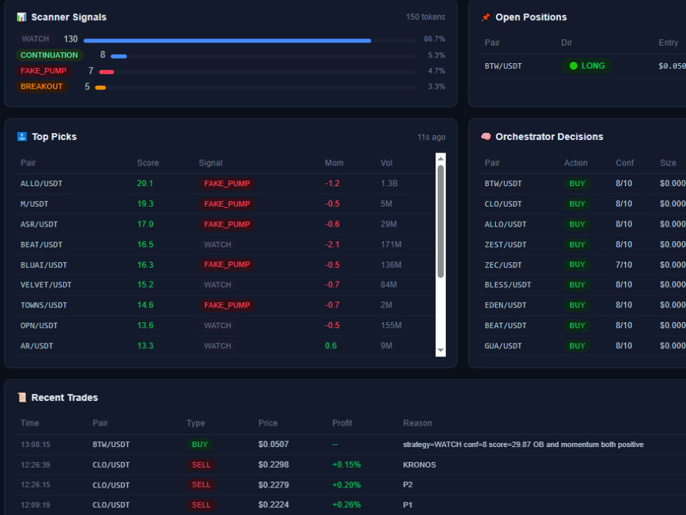Select VELVET/USDT pair in Top Picks
The height and width of the screenshot is (515, 686).
46,285
